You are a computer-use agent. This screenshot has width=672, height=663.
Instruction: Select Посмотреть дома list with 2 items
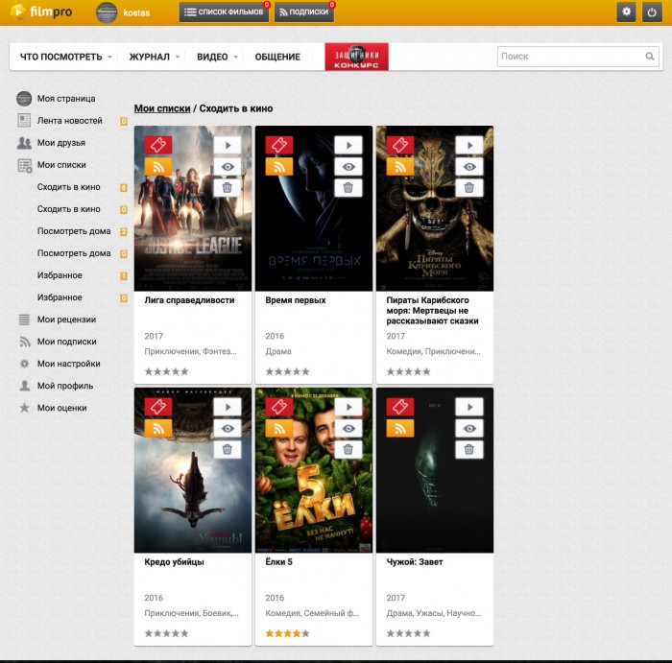(74, 231)
